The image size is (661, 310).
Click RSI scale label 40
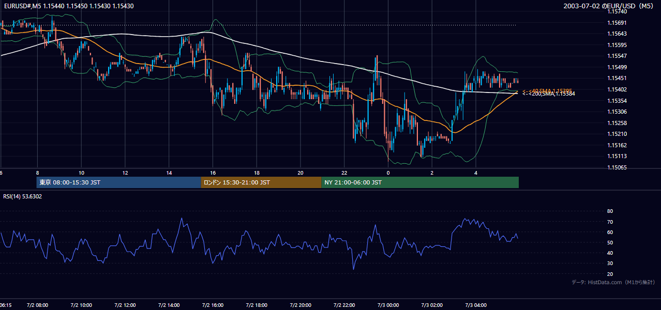pos(610,253)
